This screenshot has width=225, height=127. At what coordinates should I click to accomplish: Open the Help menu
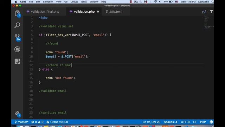(104, 2)
